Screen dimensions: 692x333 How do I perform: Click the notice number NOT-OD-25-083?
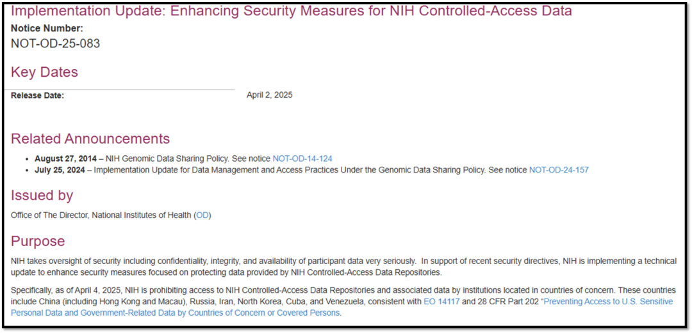55,43
